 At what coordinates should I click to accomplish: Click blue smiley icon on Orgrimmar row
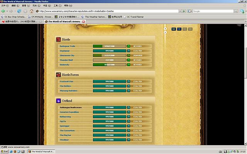click(x=129, y=51)
